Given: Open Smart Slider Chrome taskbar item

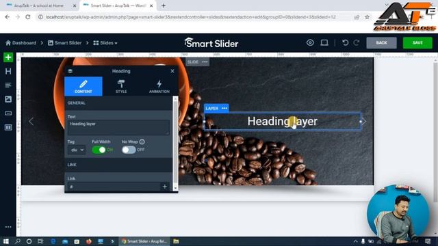Looking at the screenshot, I should coord(144,241).
